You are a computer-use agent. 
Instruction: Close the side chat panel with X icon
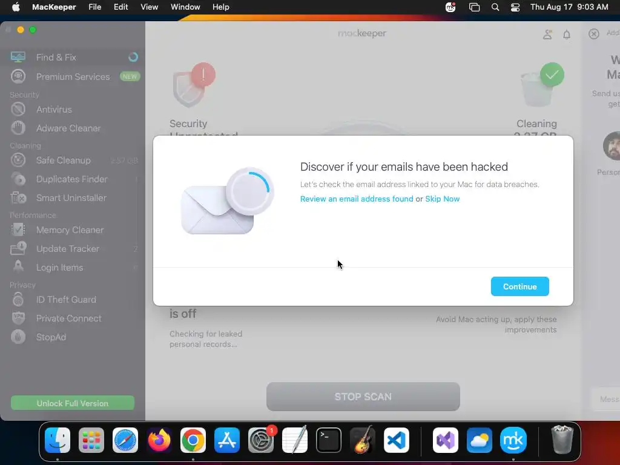pos(593,34)
